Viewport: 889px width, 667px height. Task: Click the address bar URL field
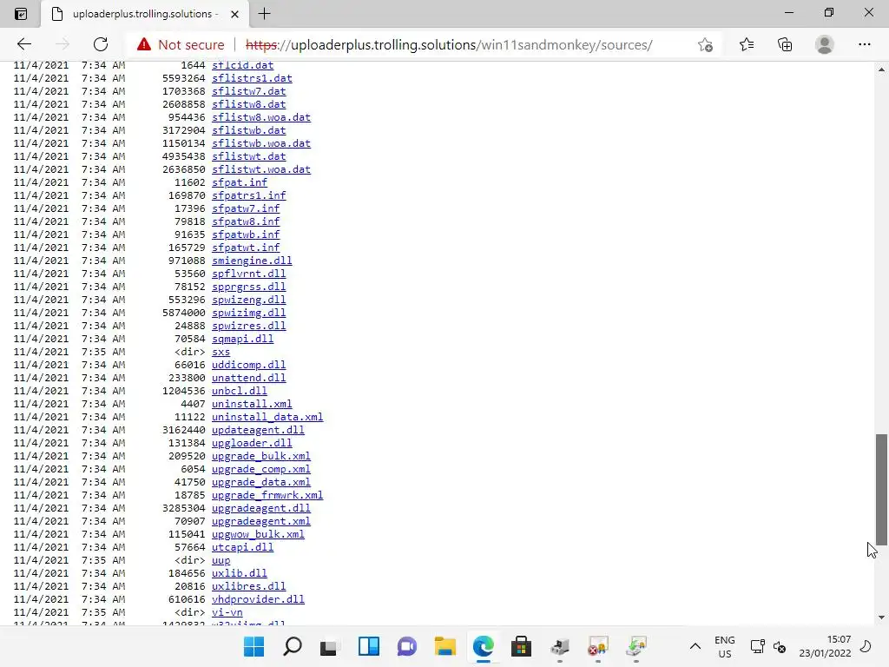pos(449,44)
